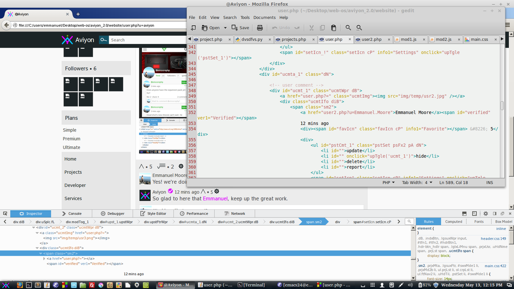Screen dimensions: 514x289
Task: Click the Paste clipboard icon in gedit
Action: (334, 28)
